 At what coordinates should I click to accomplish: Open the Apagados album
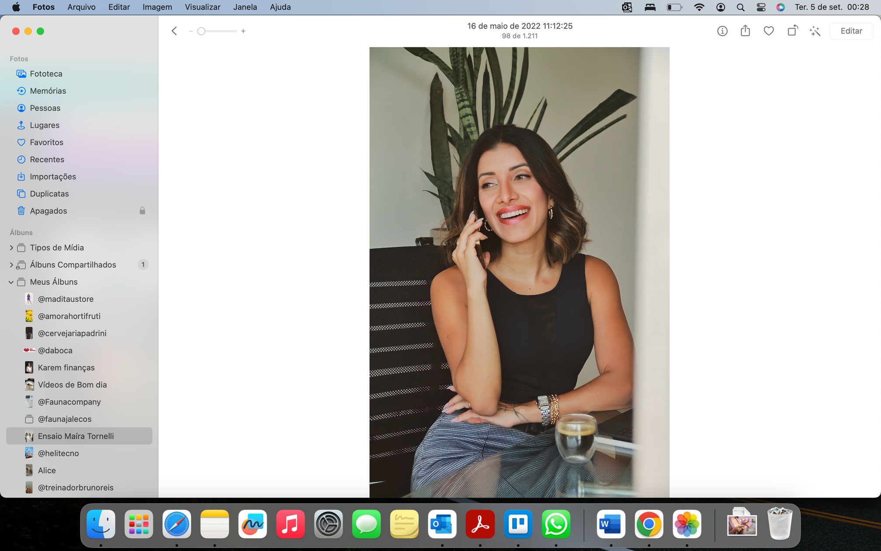tap(79, 210)
